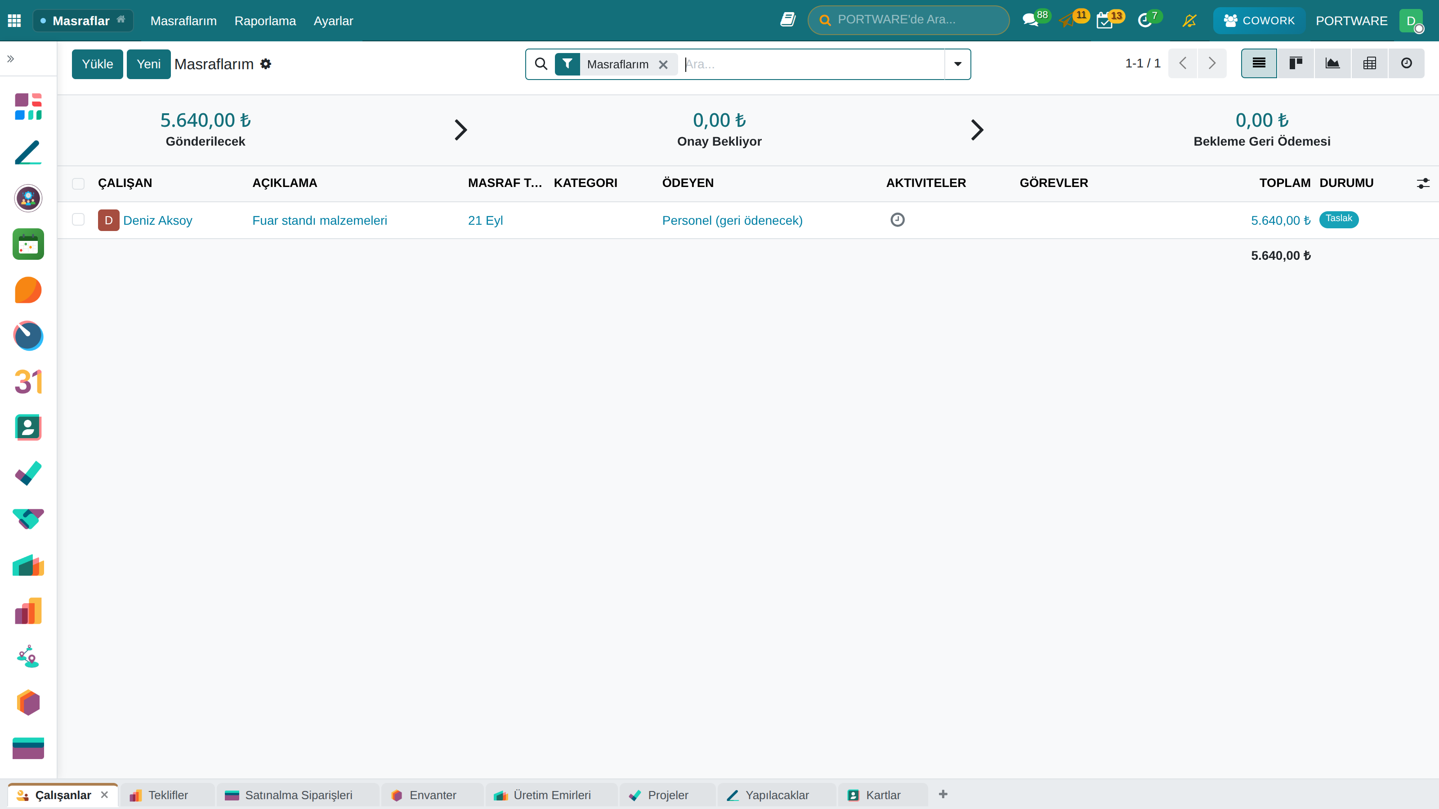Switch to pivot table view
The width and height of the screenshot is (1439, 809).
(x=1370, y=63)
